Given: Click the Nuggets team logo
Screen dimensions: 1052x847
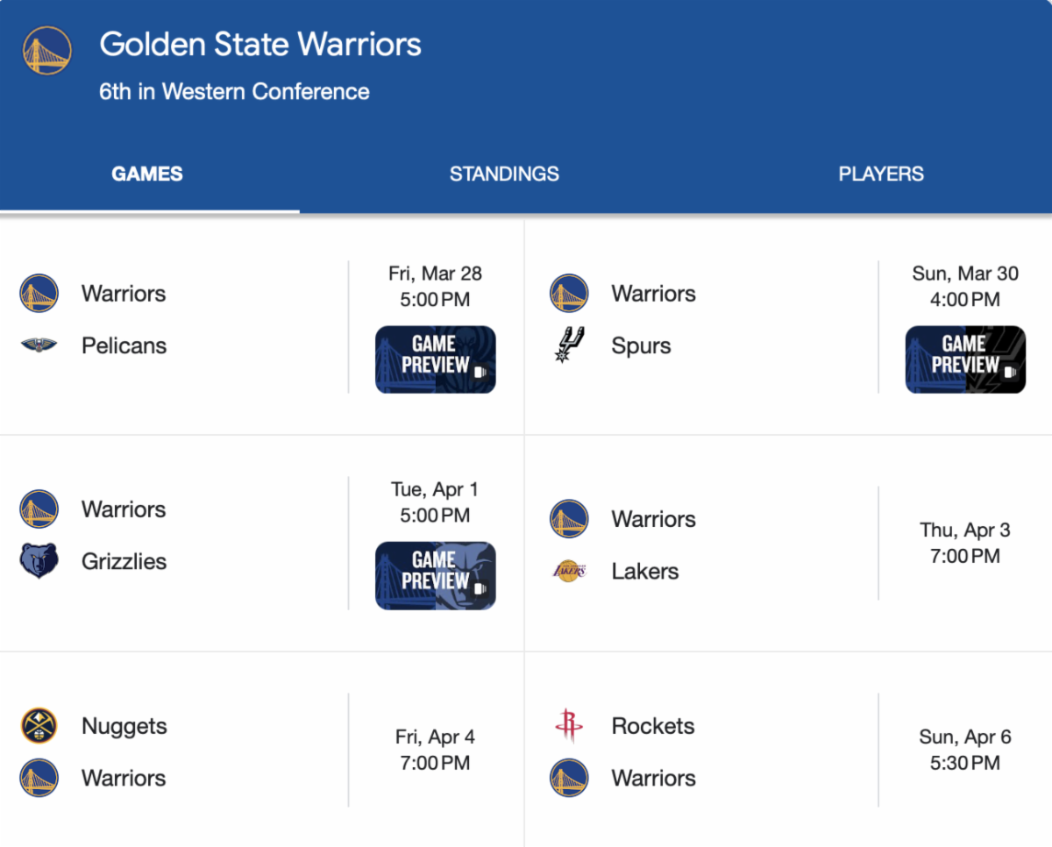Looking at the screenshot, I should (39, 726).
